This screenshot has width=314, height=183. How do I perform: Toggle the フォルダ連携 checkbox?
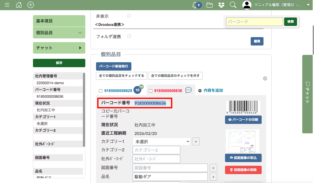click(x=129, y=36)
